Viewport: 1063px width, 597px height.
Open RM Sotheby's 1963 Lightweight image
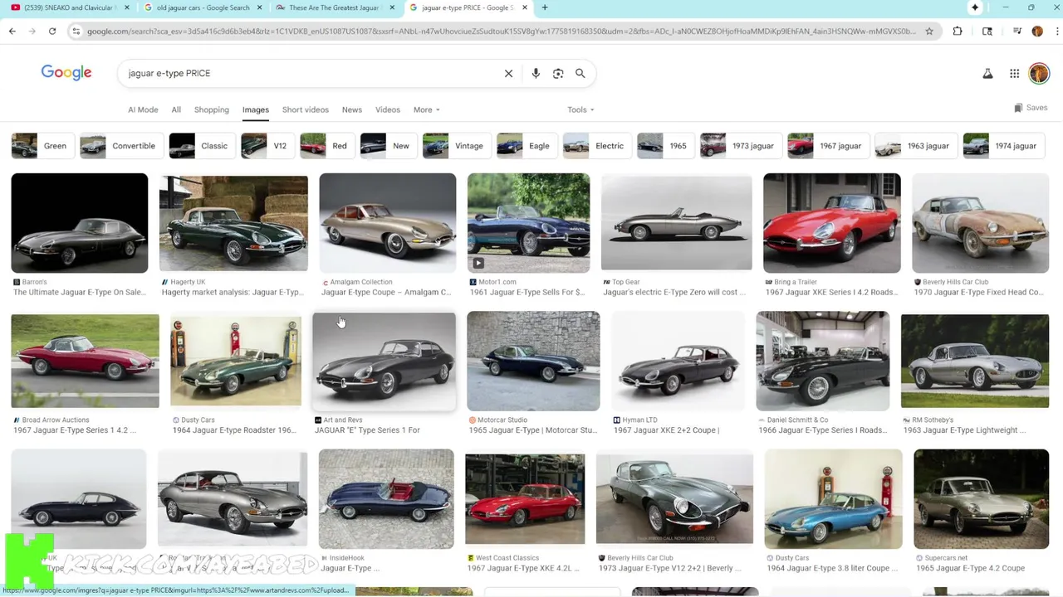click(x=975, y=361)
